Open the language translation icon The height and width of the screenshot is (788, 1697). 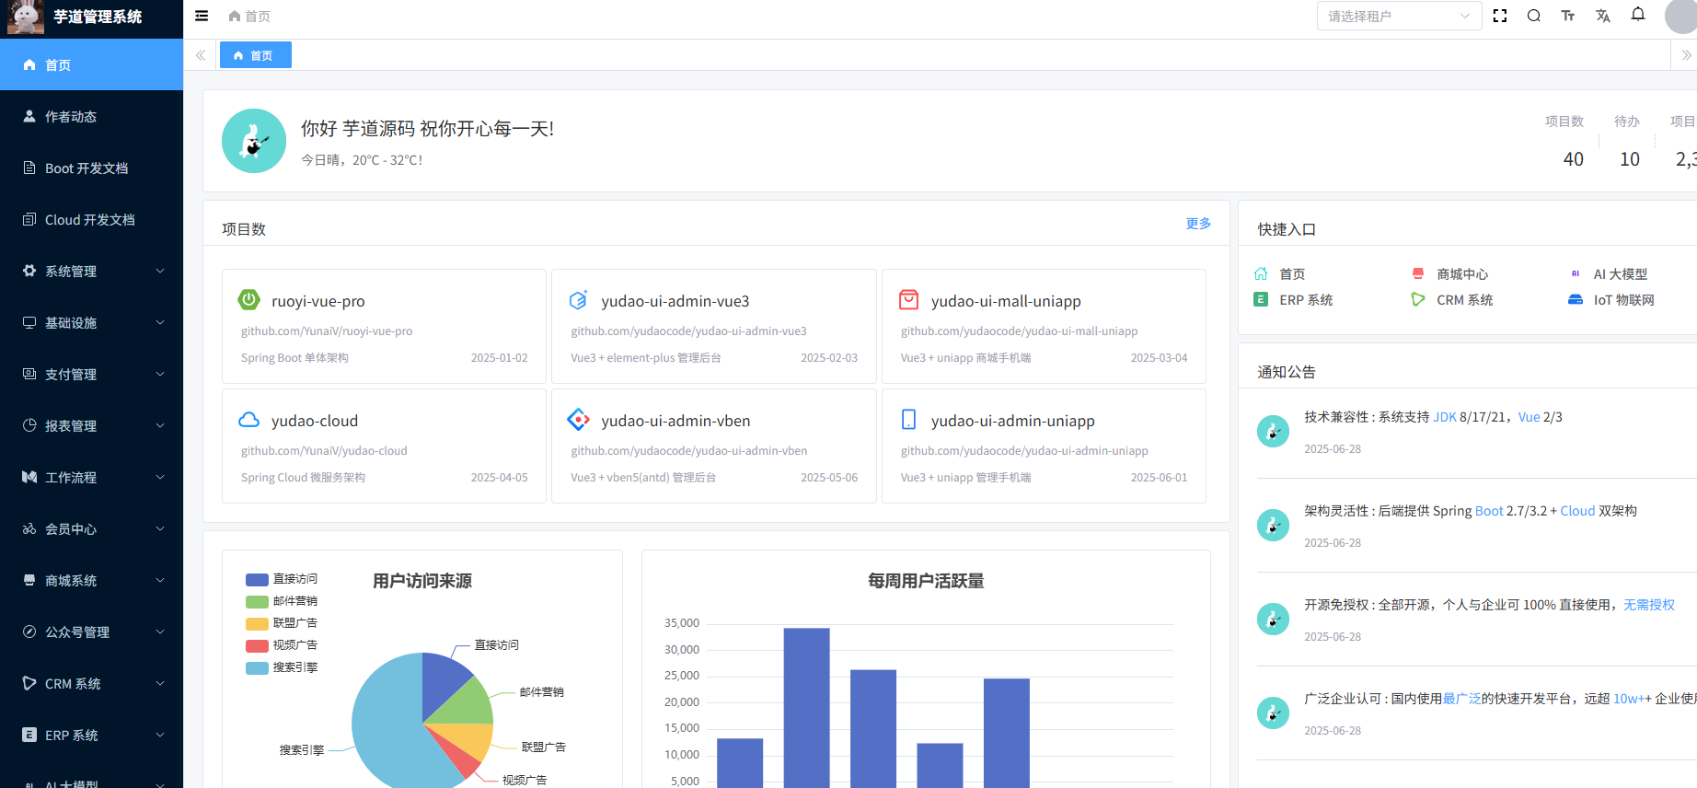(1603, 16)
